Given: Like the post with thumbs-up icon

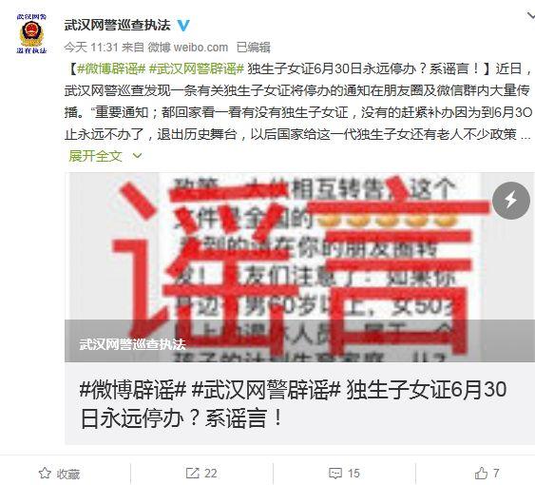Looking at the screenshot, I should point(481,473).
